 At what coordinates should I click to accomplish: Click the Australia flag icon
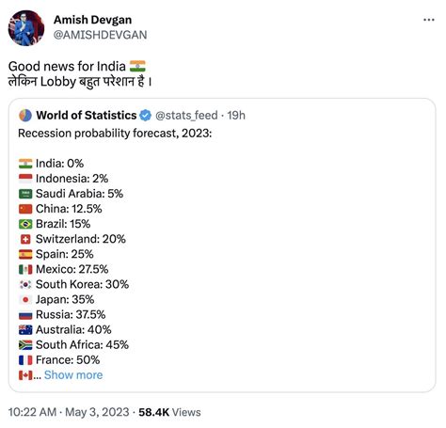pyautogui.click(x=25, y=330)
